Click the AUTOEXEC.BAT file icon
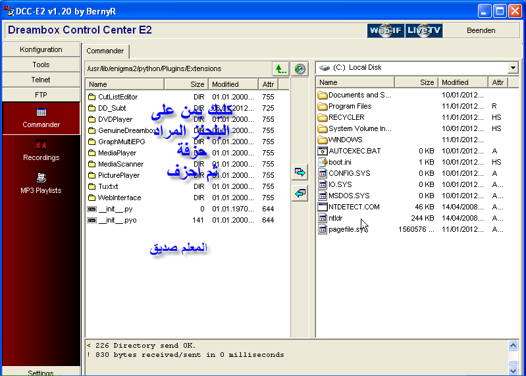Screen dimensions: 526x376 [323, 151]
